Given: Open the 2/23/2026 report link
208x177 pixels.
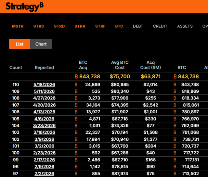Looking at the screenshot, I should [x=44, y=153].
